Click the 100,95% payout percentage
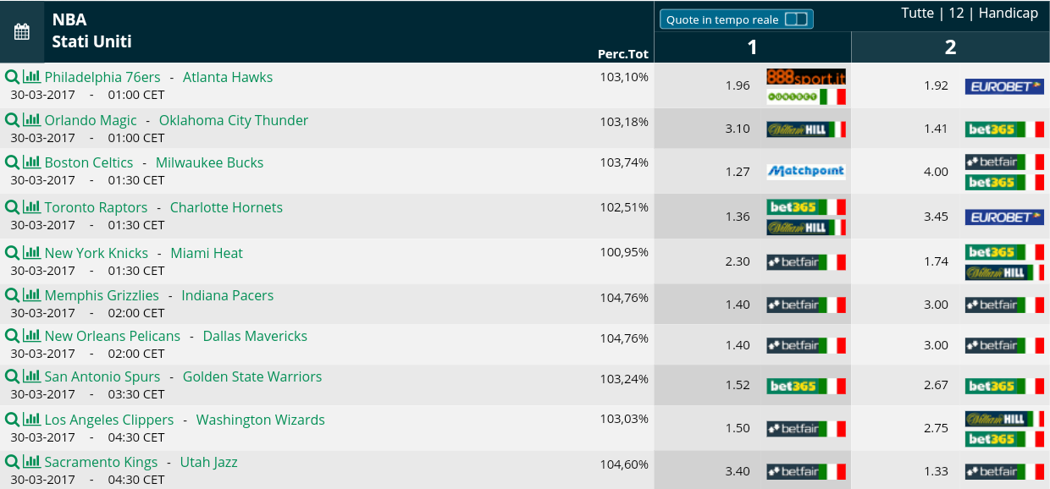Screen dimensions: 1050x489 [624, 252]
